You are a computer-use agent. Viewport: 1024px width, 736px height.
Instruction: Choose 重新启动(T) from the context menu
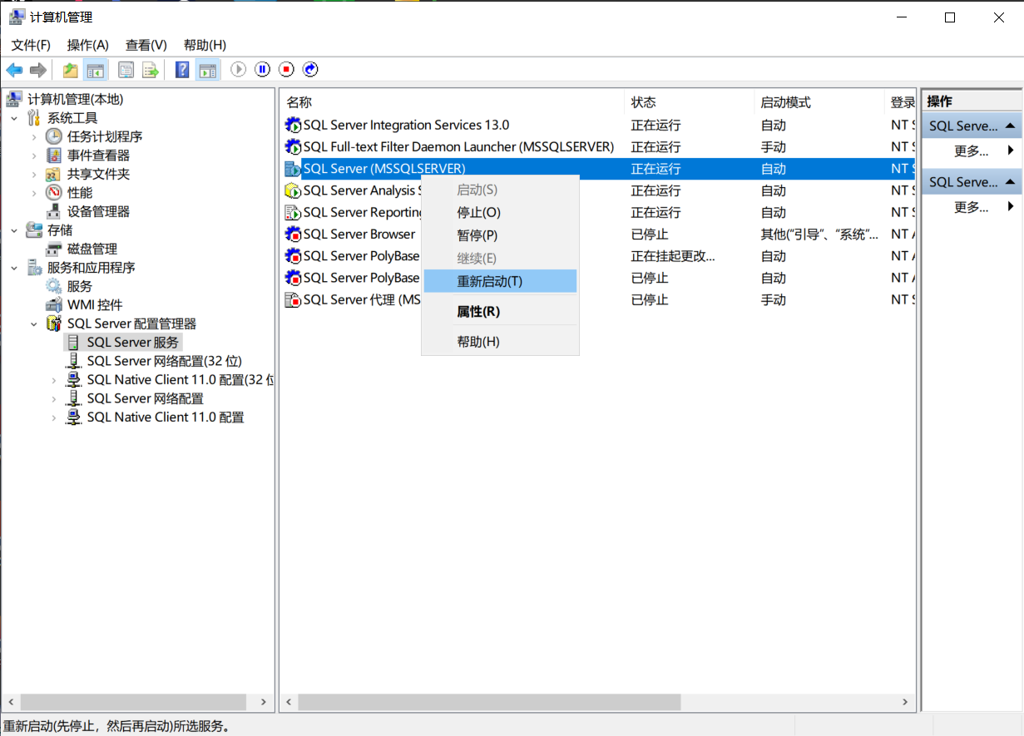coord(500,281)
